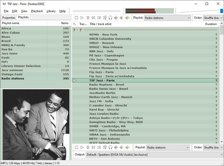Select the Mother Earth Jazz - Munich station
The image size is (224, 166).
coord(145,97)
